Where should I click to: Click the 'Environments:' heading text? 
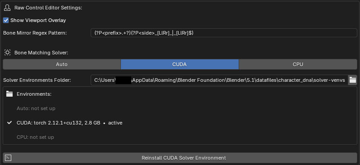click(34, 94)
